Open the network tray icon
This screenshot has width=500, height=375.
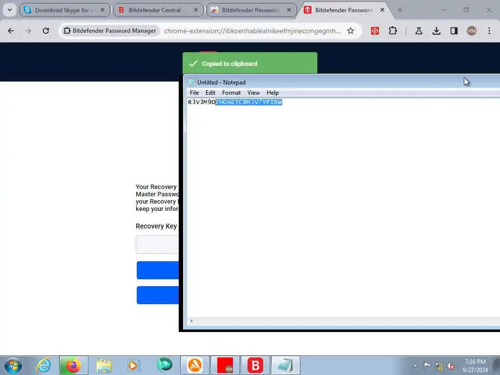439,366
